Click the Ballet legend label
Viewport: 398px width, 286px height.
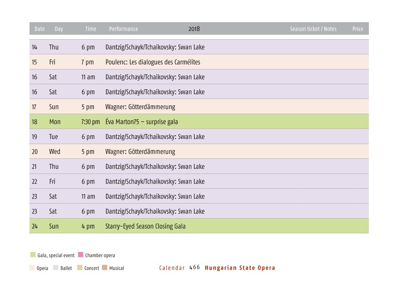tap(66, 268)
